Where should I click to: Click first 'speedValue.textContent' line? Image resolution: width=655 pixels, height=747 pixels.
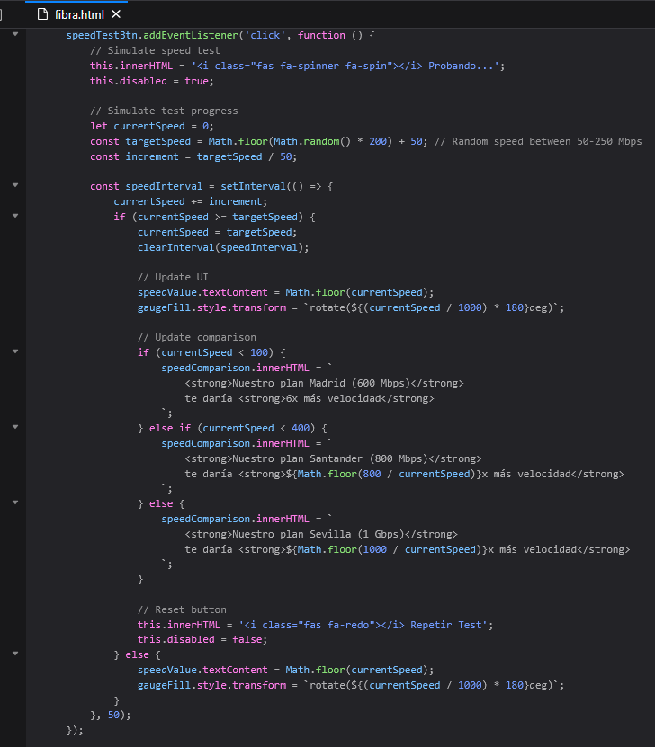(x=286, y=292)
